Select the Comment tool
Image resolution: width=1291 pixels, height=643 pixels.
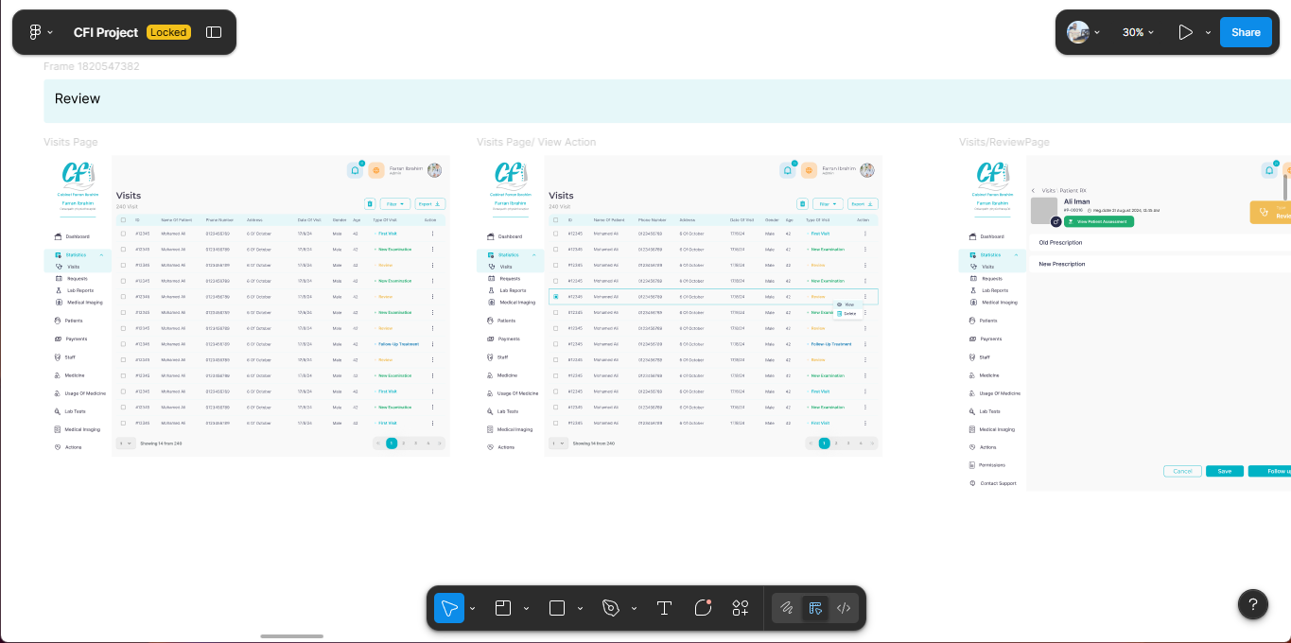click(703, 608)
